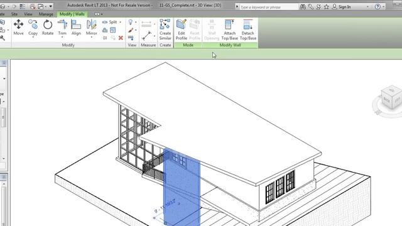The image size is (402, 226).
Task: Select the Trim tool
Action: (x=62, y=26)
